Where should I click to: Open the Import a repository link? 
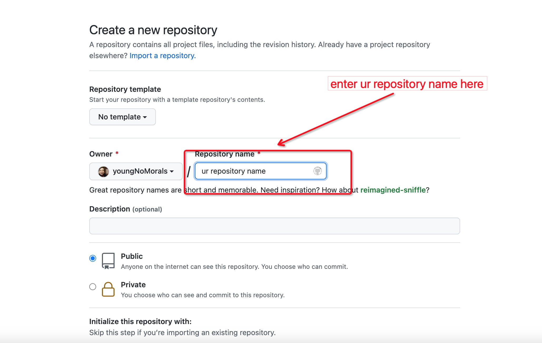coord(162,56)
